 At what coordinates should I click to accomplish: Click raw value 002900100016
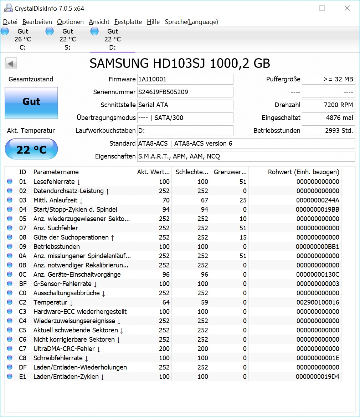[318, 302]
